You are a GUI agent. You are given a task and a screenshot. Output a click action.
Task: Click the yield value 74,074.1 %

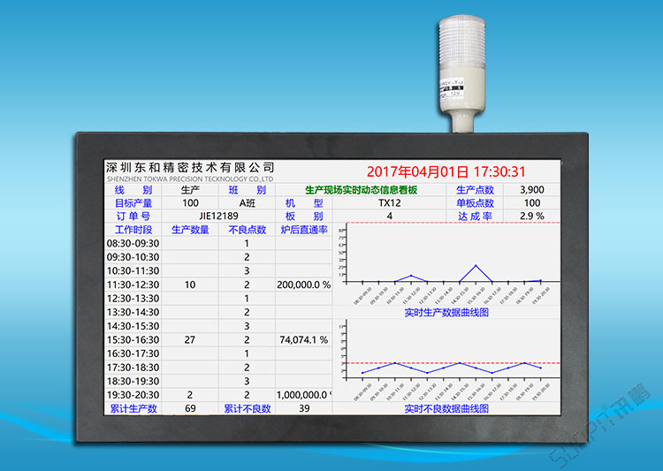[x=303, y=340]
